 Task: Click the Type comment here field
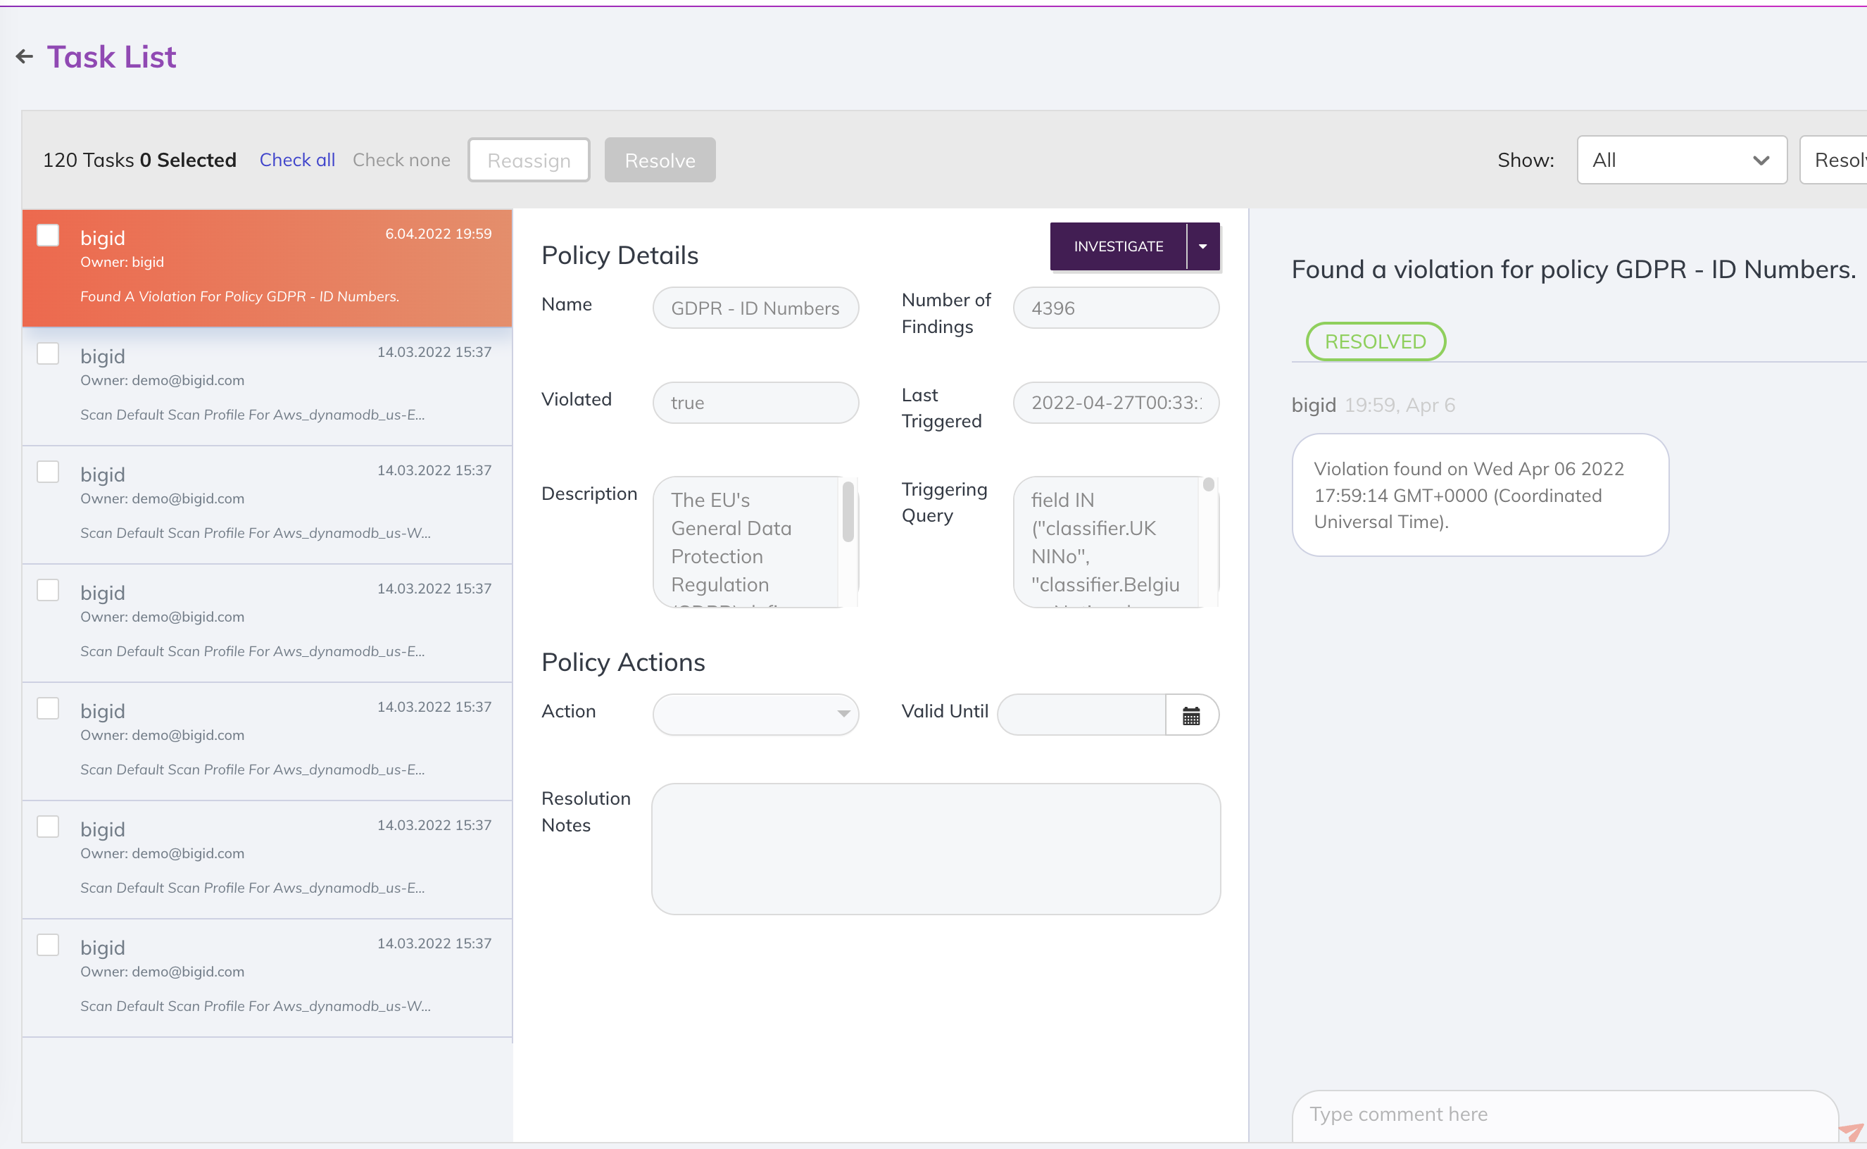(x=1564, y=1116)
